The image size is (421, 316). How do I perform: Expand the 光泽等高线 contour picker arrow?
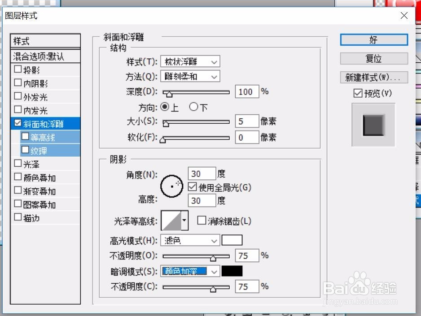point(184,221)
